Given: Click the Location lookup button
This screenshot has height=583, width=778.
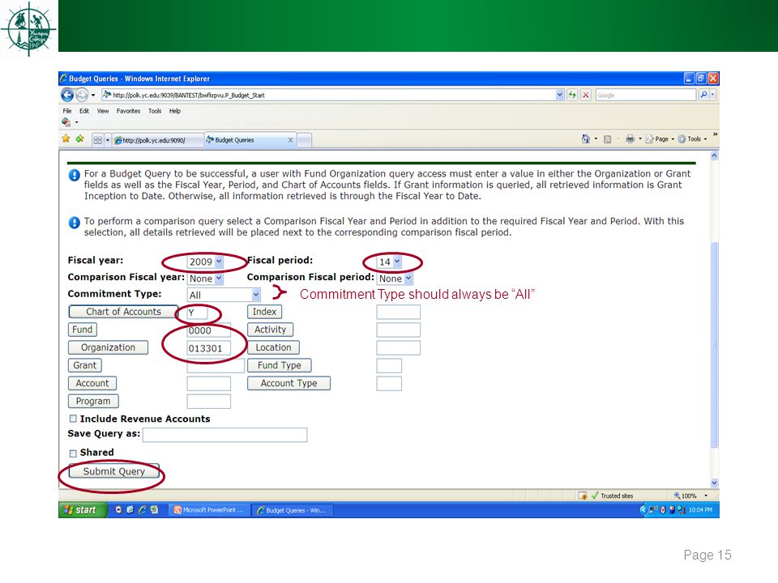Looking at the screenshot, I should [x=273, y=347].
